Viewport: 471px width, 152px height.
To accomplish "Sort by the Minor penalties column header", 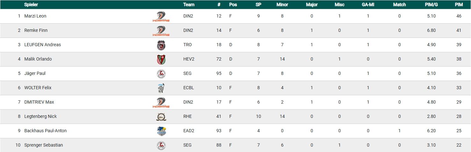I will [x=282, y=4].
